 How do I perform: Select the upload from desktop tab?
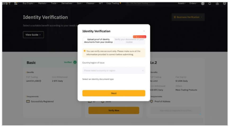(98, 41)
